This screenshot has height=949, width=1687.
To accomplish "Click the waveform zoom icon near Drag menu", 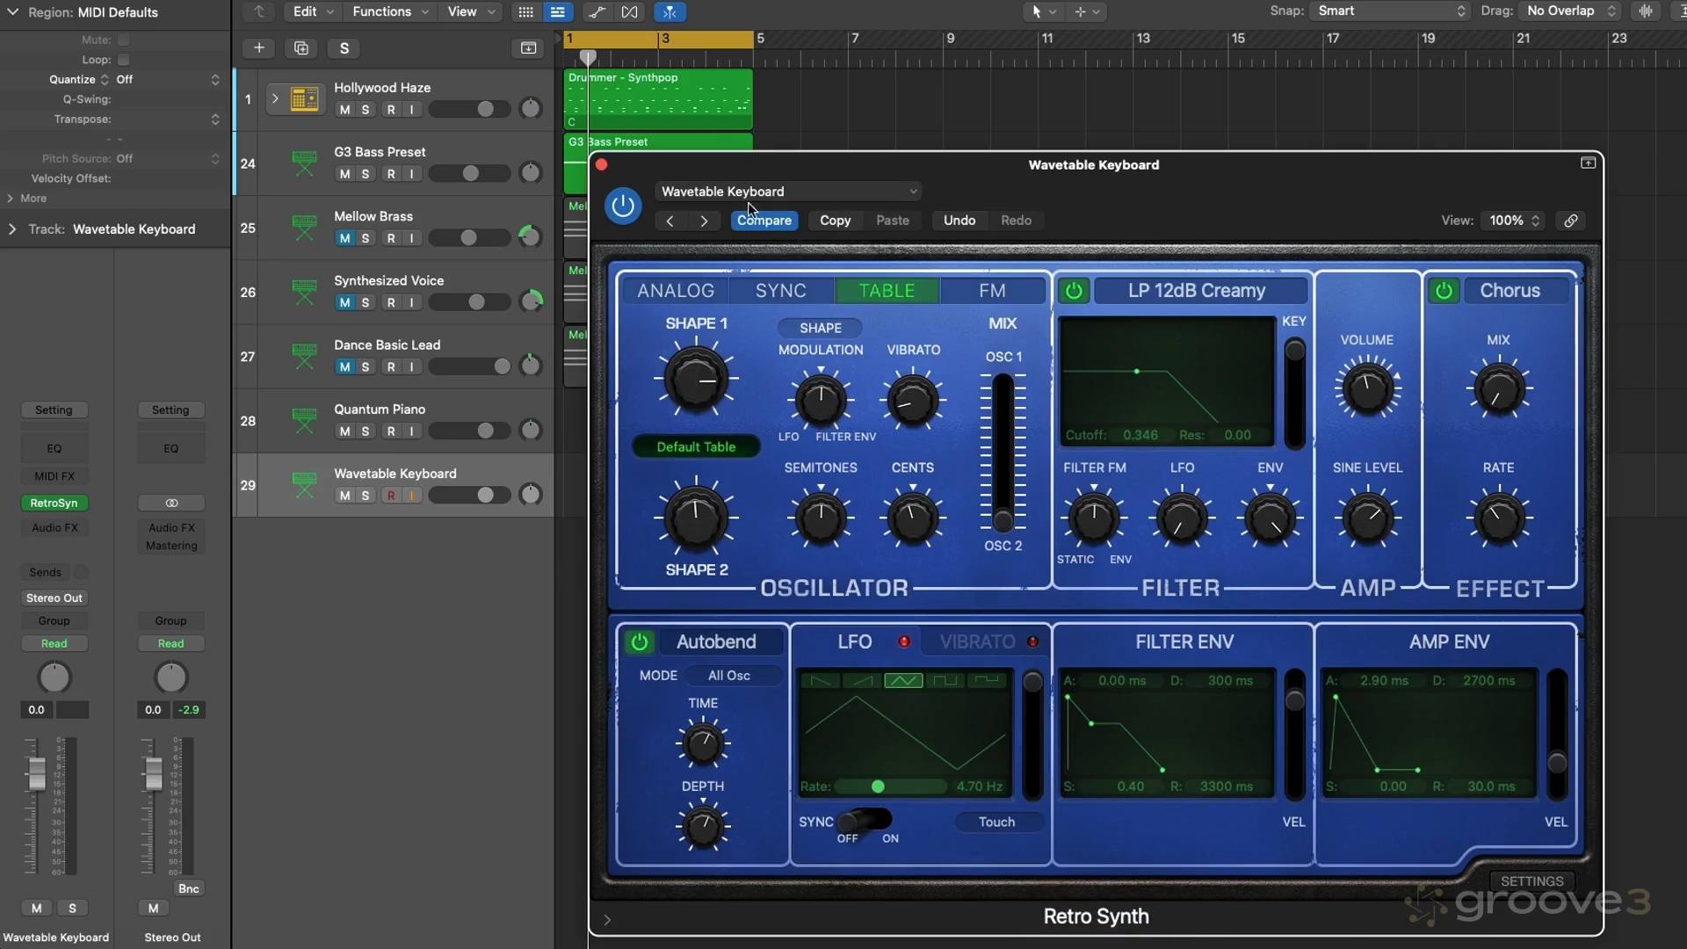I will point(1646,11).
